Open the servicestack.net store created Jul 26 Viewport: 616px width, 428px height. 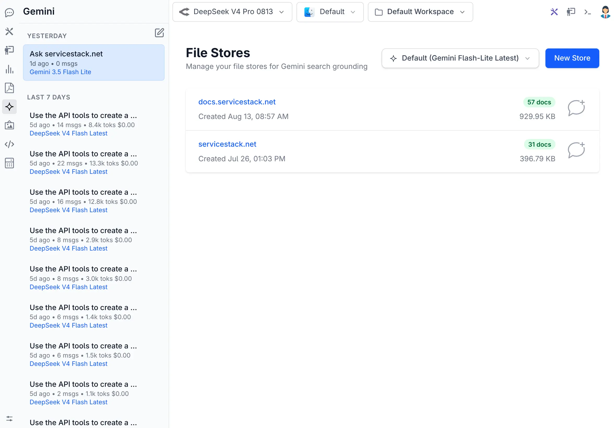click(x=227, y=144)
